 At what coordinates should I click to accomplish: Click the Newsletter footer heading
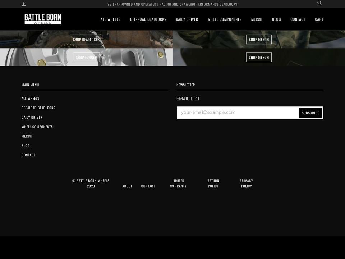coord(186,85)
